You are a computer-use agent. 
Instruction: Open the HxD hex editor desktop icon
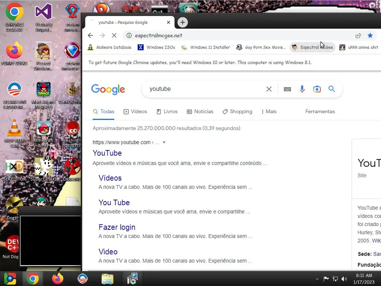(x=15, y=170)
